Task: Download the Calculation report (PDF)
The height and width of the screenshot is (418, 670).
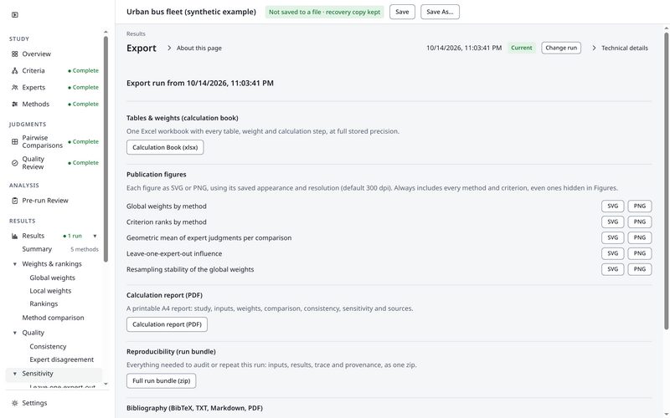Action: (167, 324)
